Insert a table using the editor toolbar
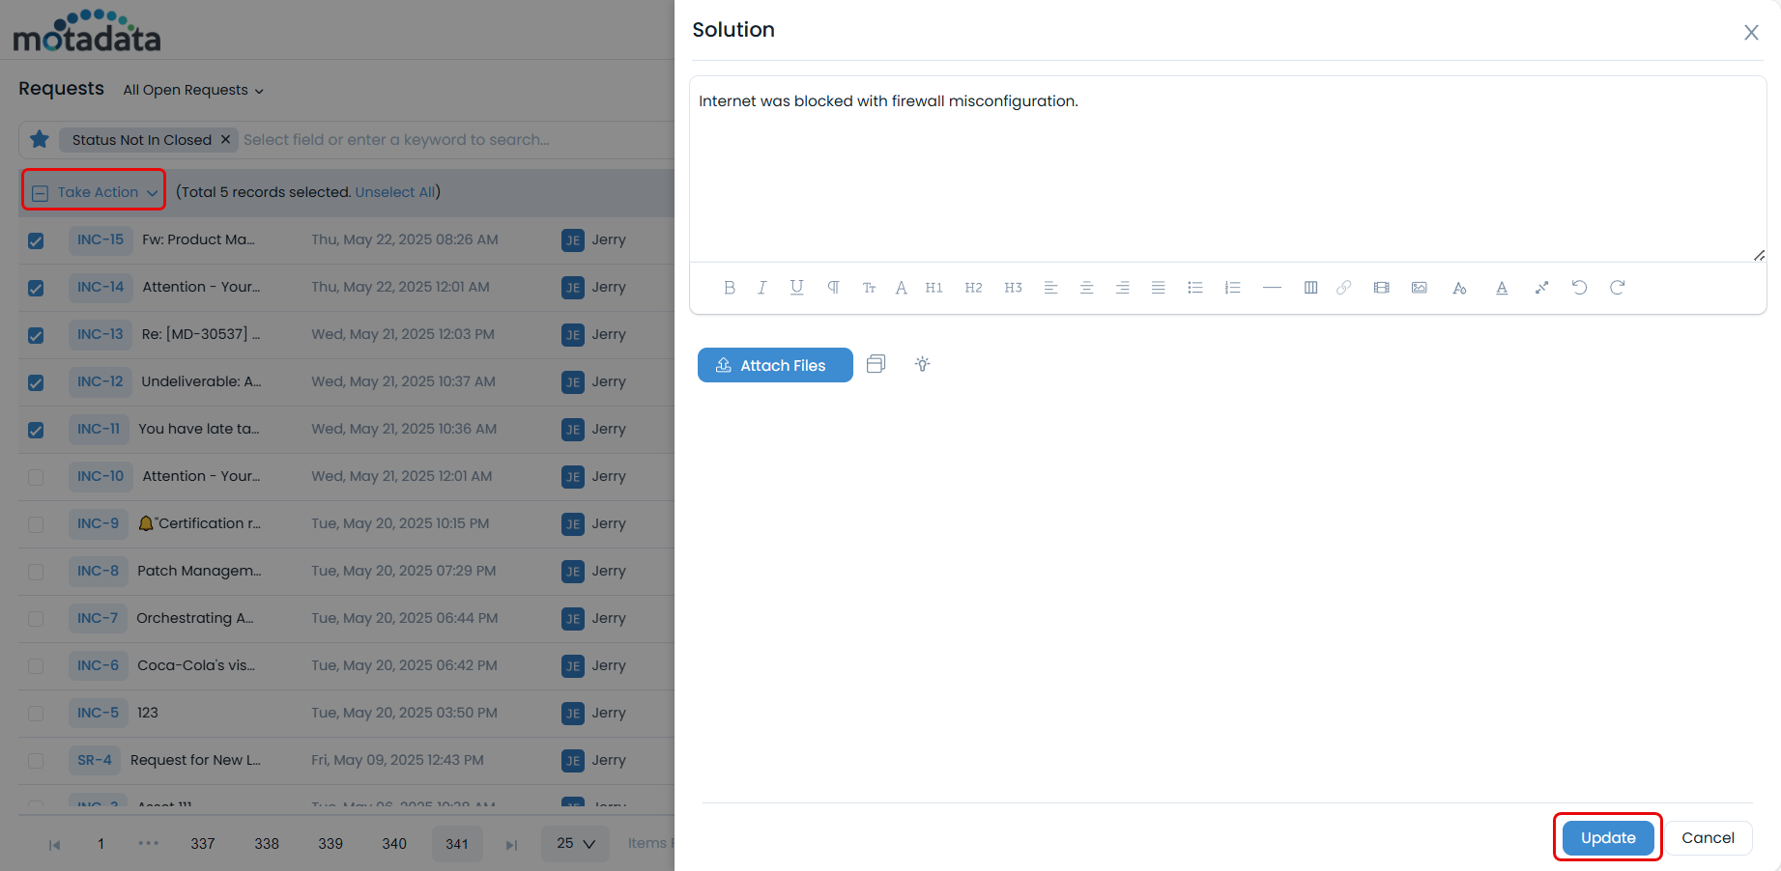1781x871 pixels. click(1310, 287)
